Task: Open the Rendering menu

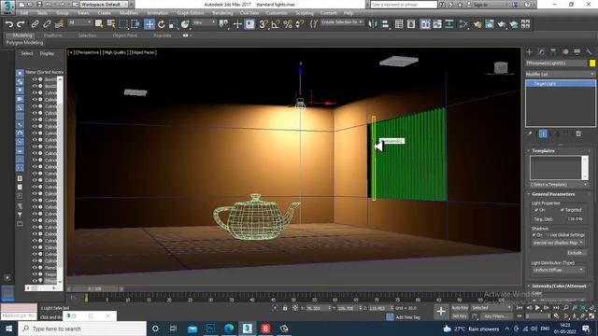Action: click(222, 13)
